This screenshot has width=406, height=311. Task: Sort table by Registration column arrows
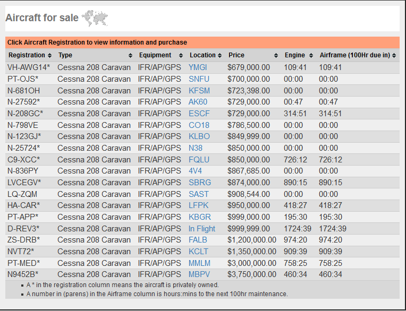(x=50, y=55)
